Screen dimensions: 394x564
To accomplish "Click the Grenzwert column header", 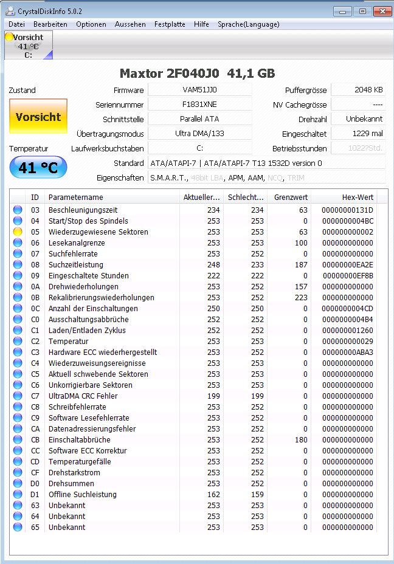I will 289,197.
